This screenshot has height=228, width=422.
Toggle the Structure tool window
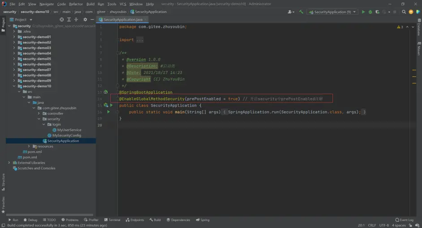click(x=3, y=181)
